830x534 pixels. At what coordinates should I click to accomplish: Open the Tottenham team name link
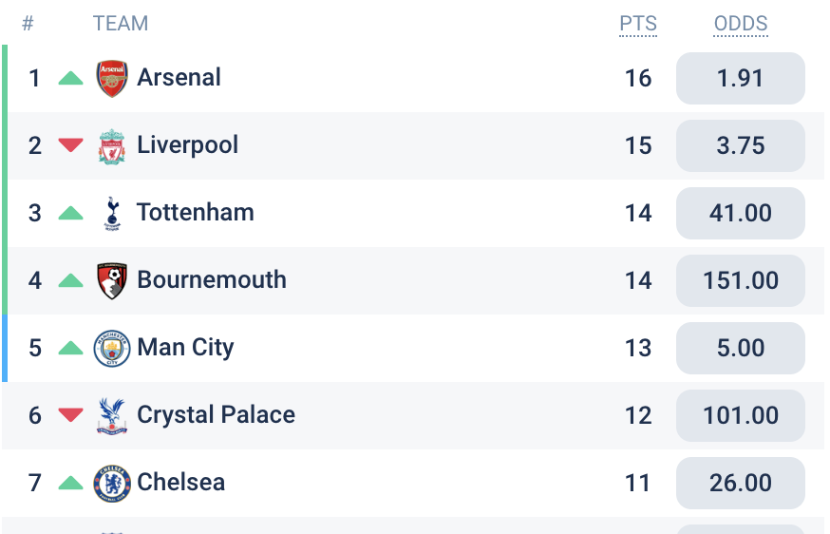[x=196, y=212]
